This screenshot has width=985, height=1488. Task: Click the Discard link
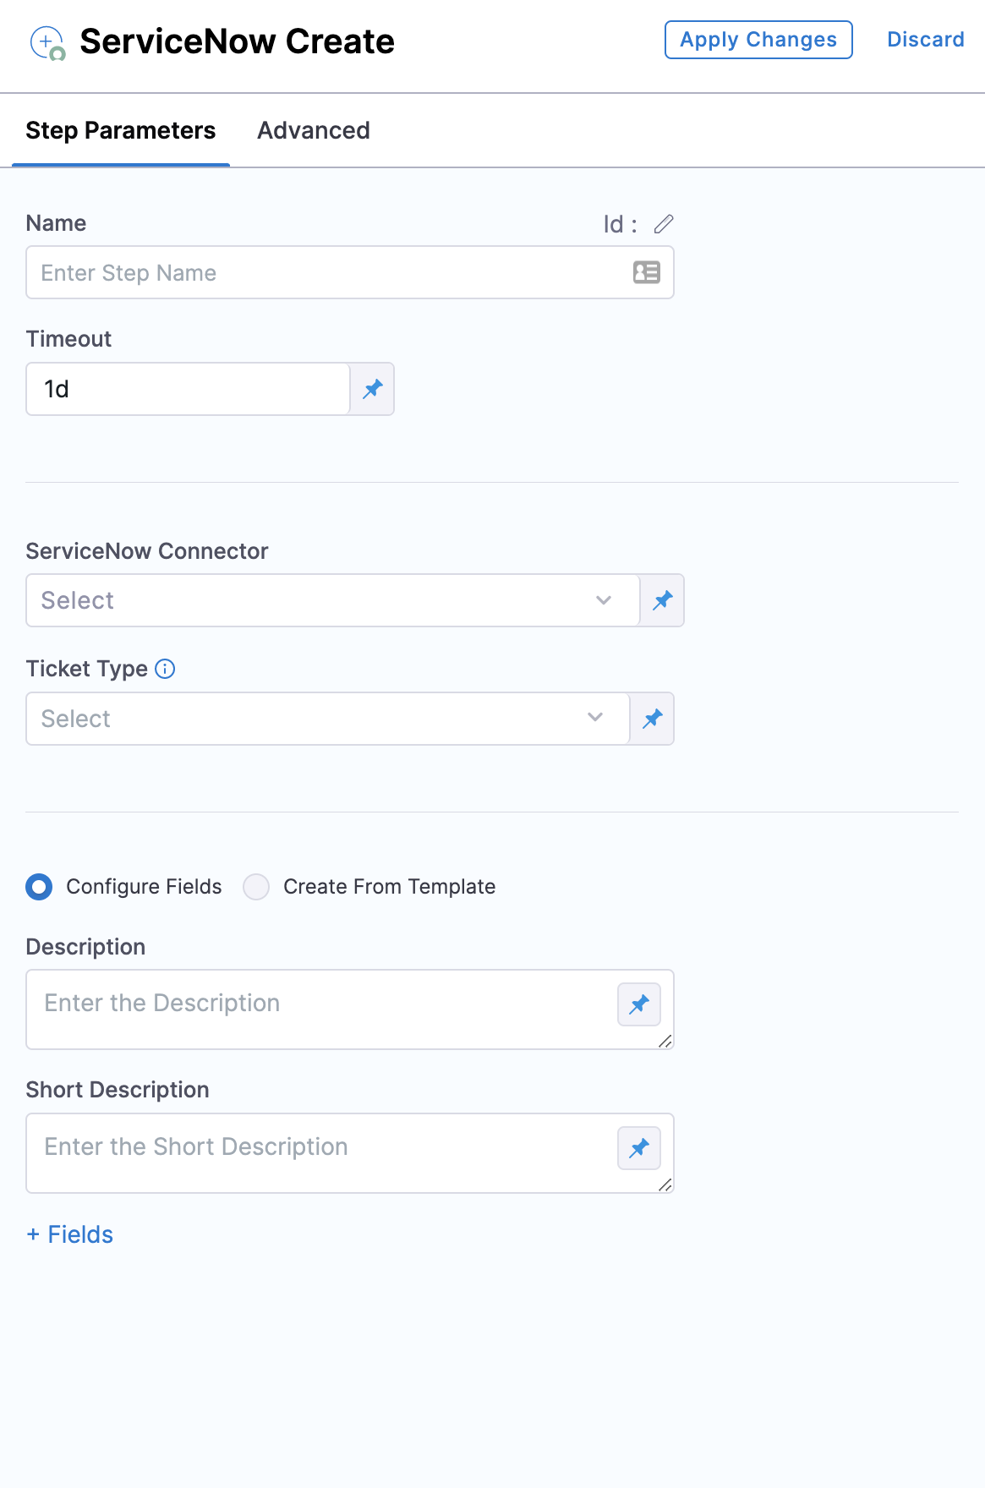click(925, 40)
